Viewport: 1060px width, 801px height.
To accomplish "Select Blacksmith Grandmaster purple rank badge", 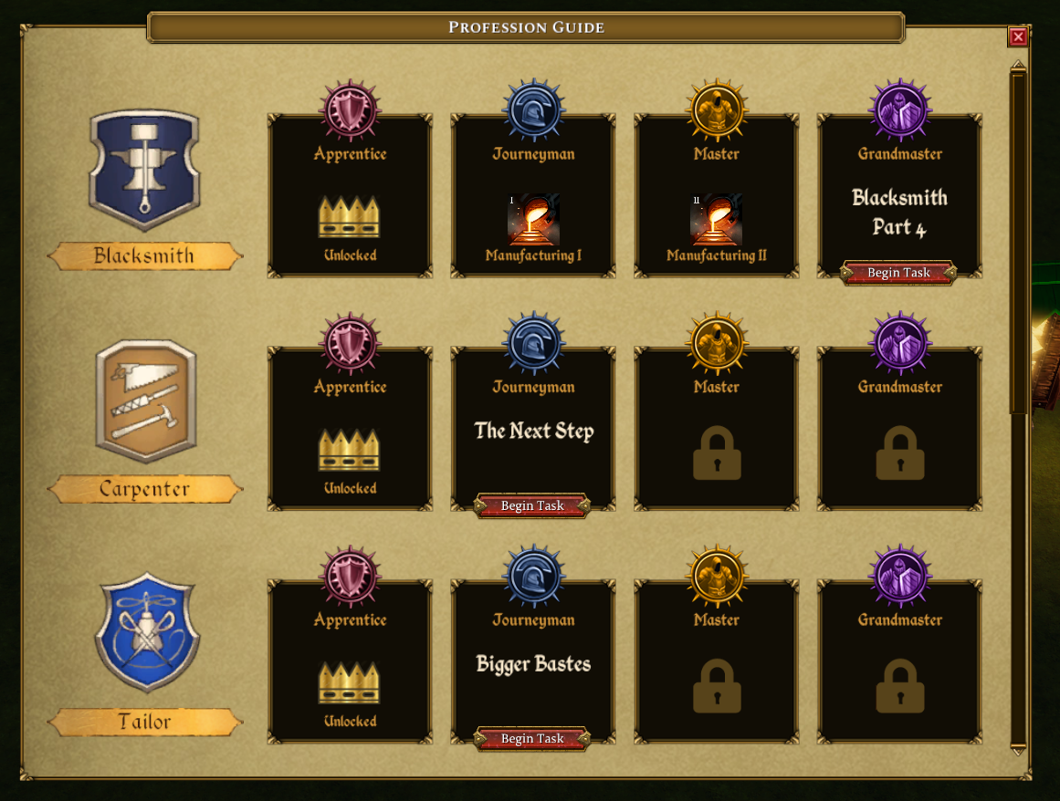I will 900,109.
